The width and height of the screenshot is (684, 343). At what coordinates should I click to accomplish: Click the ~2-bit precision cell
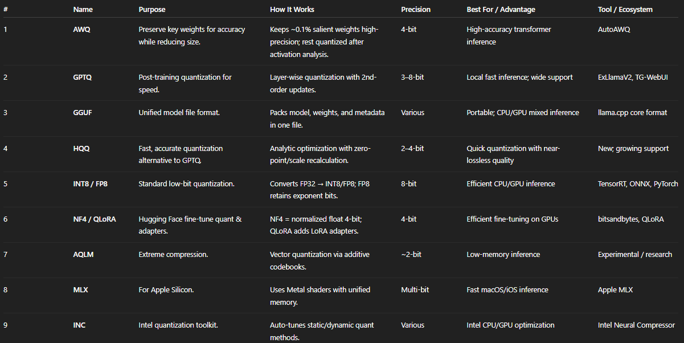pos(411,255)
